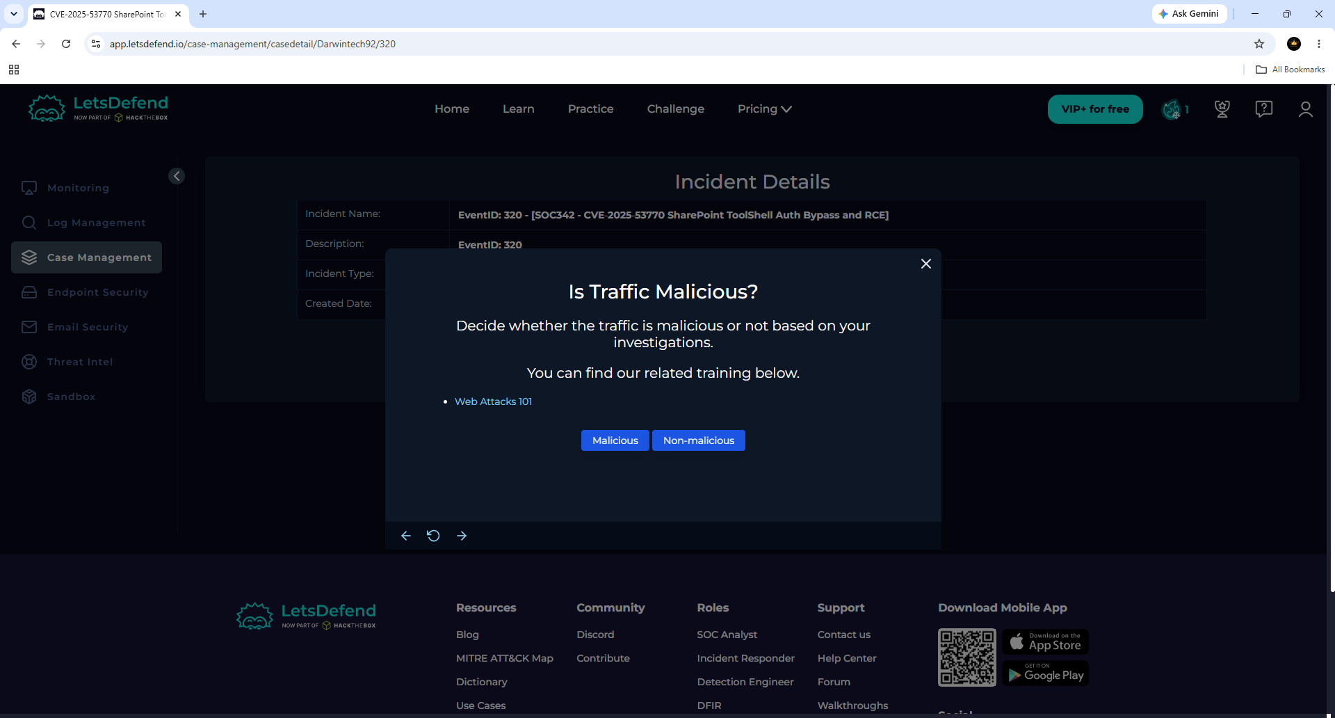Open the Help Center support link
Screen dimensions: 1335x718
[x=847, y=658]
